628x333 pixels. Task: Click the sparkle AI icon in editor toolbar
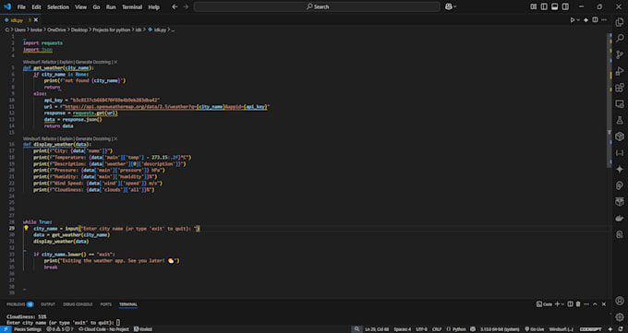[x=586, y=20]
